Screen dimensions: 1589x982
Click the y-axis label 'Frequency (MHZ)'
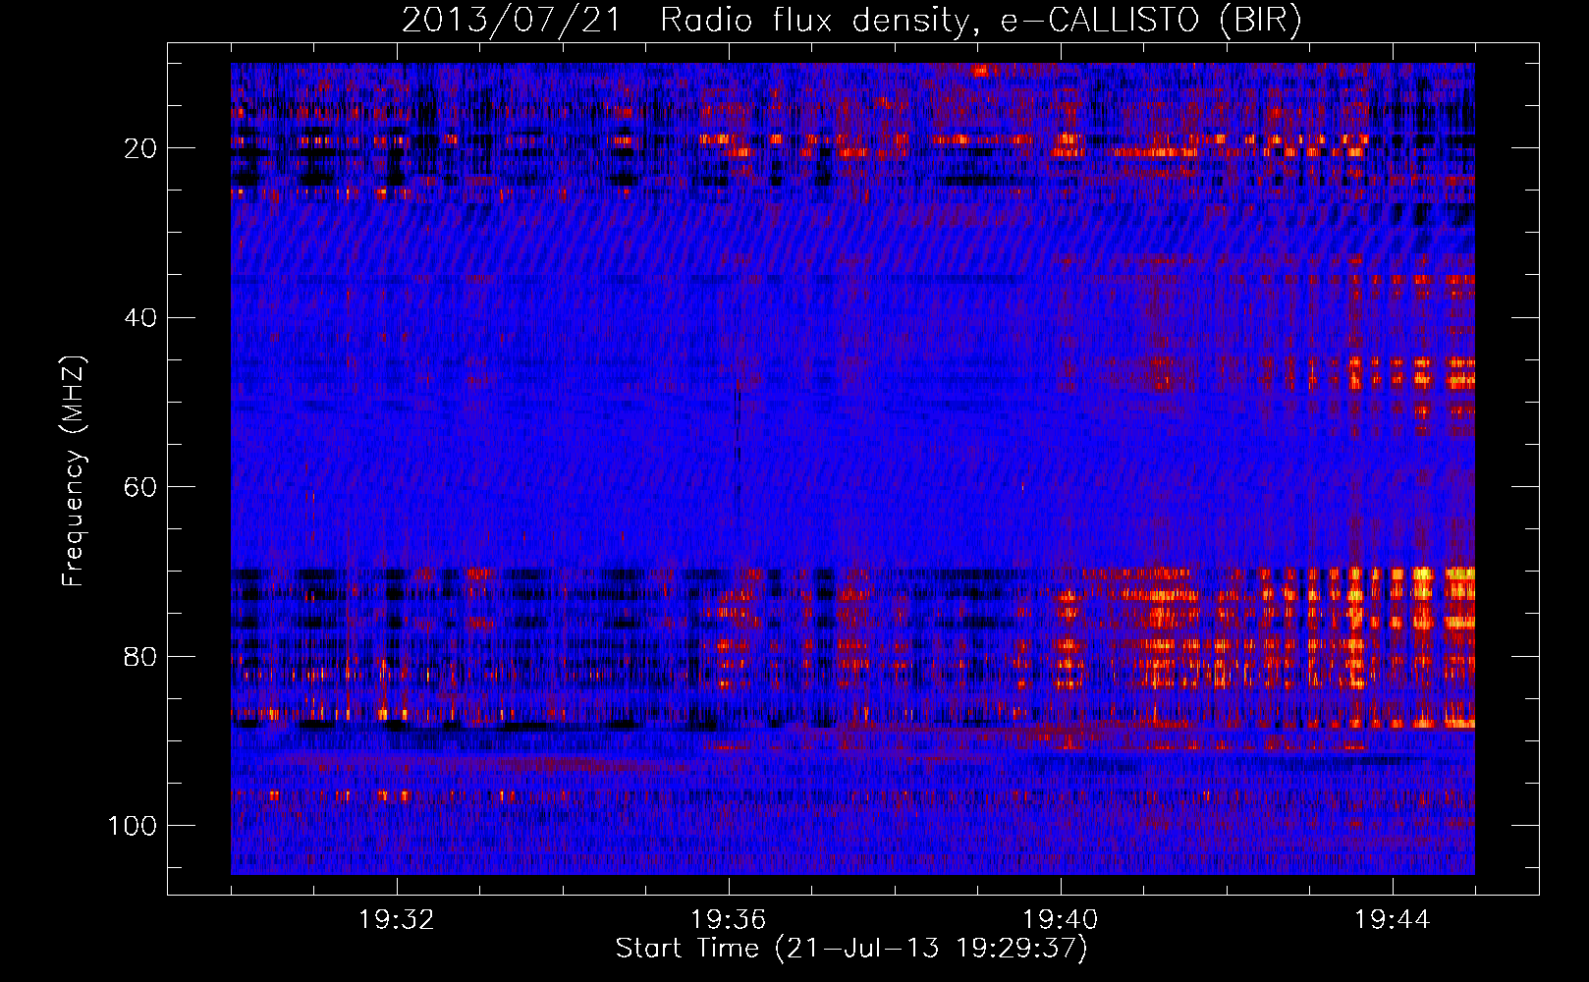(x=75, y=471)
